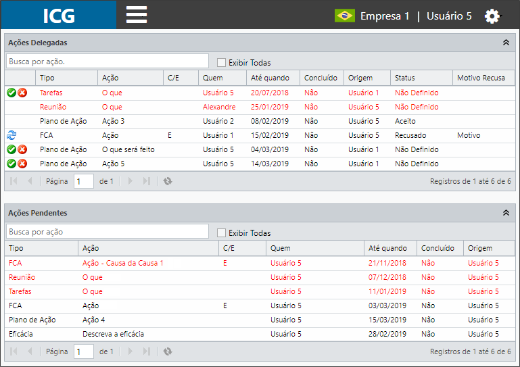Open the hamburger menu icon

[137, 15]
